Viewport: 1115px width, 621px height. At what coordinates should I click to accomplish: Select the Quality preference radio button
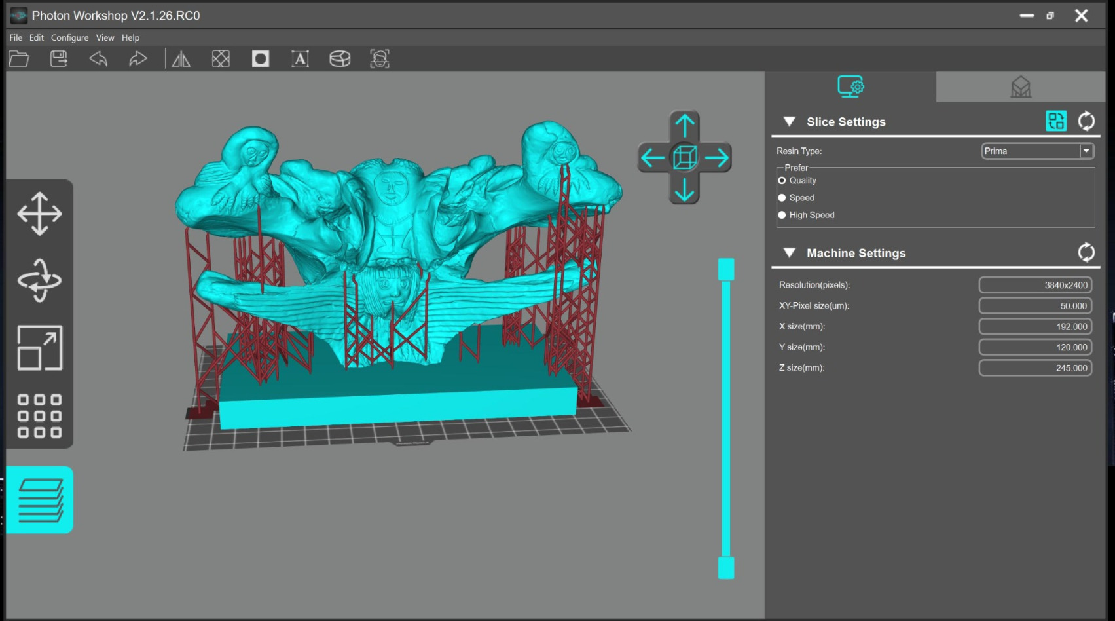tap(782, 181)
